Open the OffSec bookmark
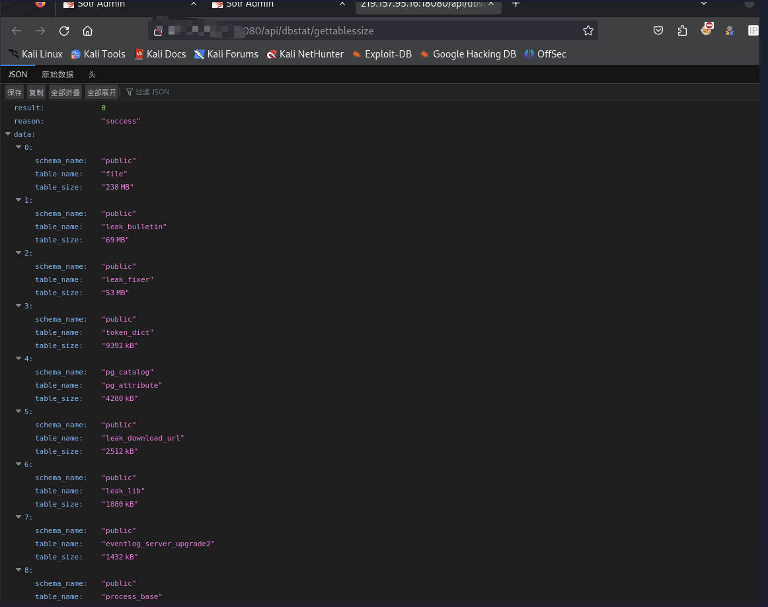The height and width of the screenshot is (607, 768). click(545, 54)
